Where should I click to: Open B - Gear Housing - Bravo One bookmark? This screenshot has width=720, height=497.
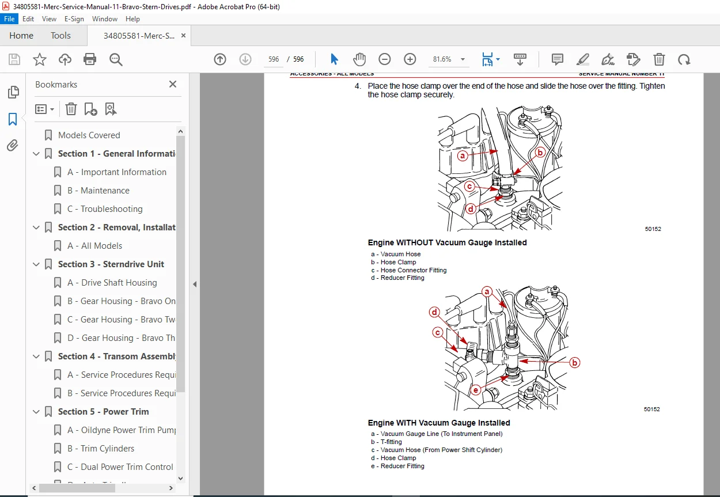pos(122,301)
